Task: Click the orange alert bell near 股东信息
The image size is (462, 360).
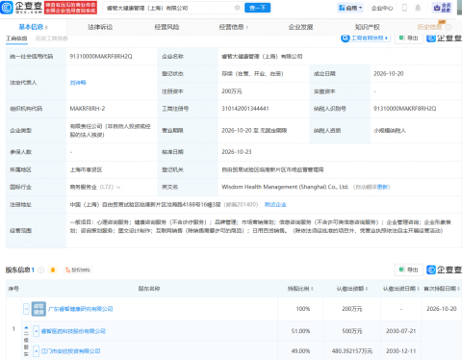Action: pyautogui.click(x=53, y=270)
